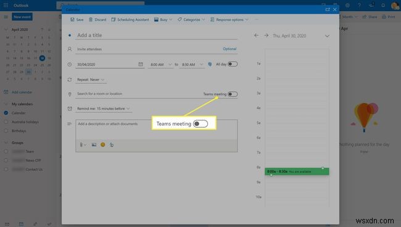Click the Save icon in event toolbar
The width and height of the screenshot is (401, 227).
[x=72, y=19]
